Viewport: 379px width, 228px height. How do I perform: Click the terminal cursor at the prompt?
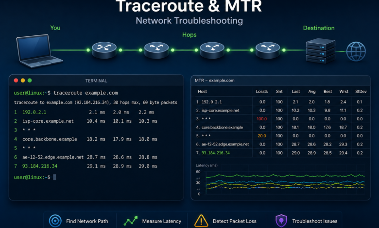[x=54, y=177]
